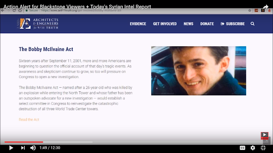Open the site search magnifier

[x=253, y=24]
